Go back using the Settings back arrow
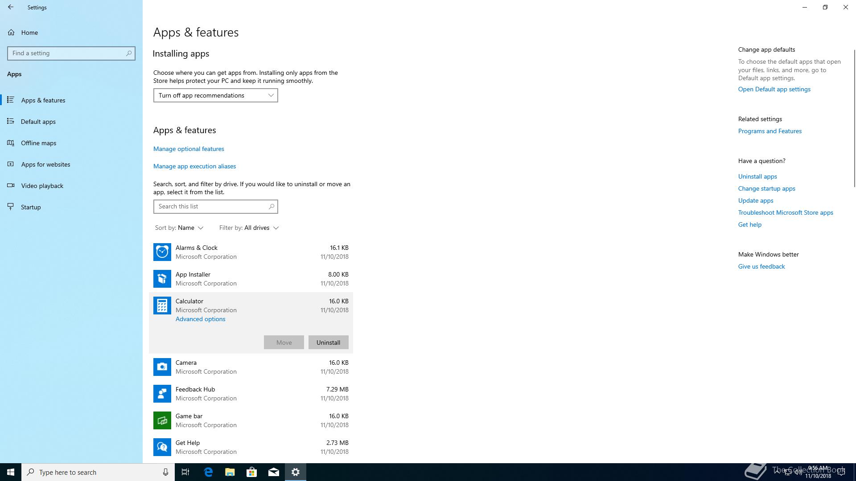Screen dimensions: 856x481 pyautogui.click(x=11, y=7)
